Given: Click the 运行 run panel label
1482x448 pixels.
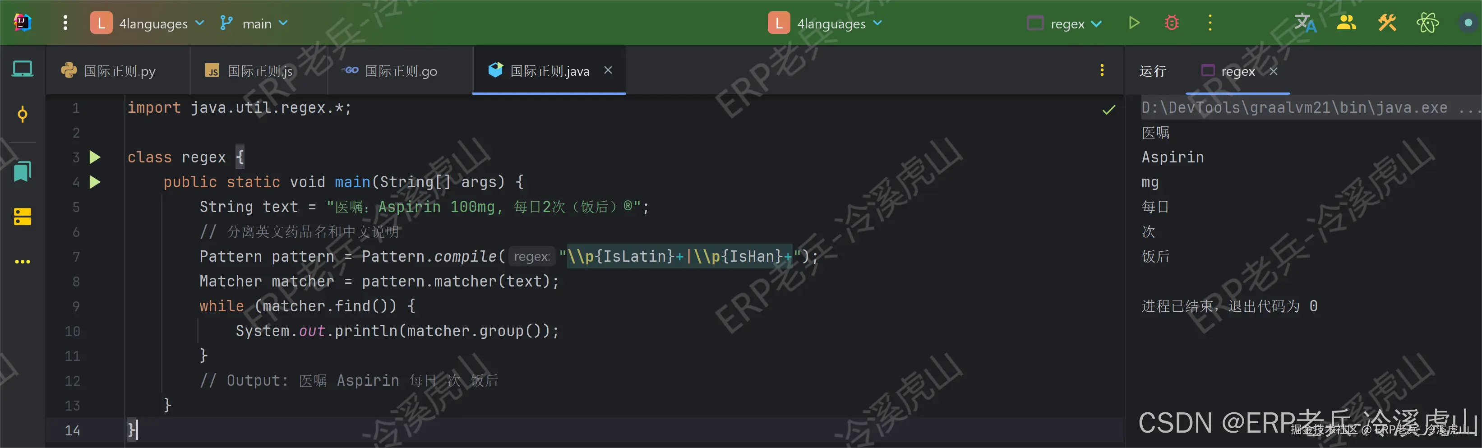Looking at the screenshot, I should pyautogui.click(x=1152, y=71).
